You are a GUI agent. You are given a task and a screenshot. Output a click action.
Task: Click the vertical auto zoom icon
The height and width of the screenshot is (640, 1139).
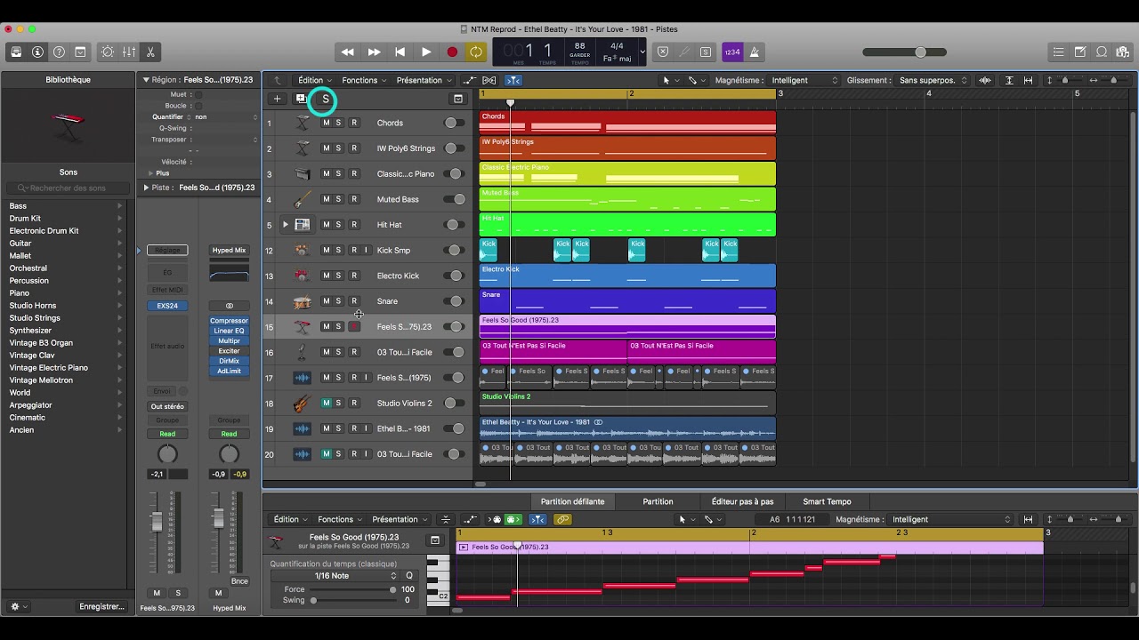(x=1009, y=80)
